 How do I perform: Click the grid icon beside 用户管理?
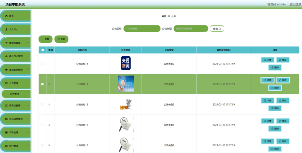point(6,146)
